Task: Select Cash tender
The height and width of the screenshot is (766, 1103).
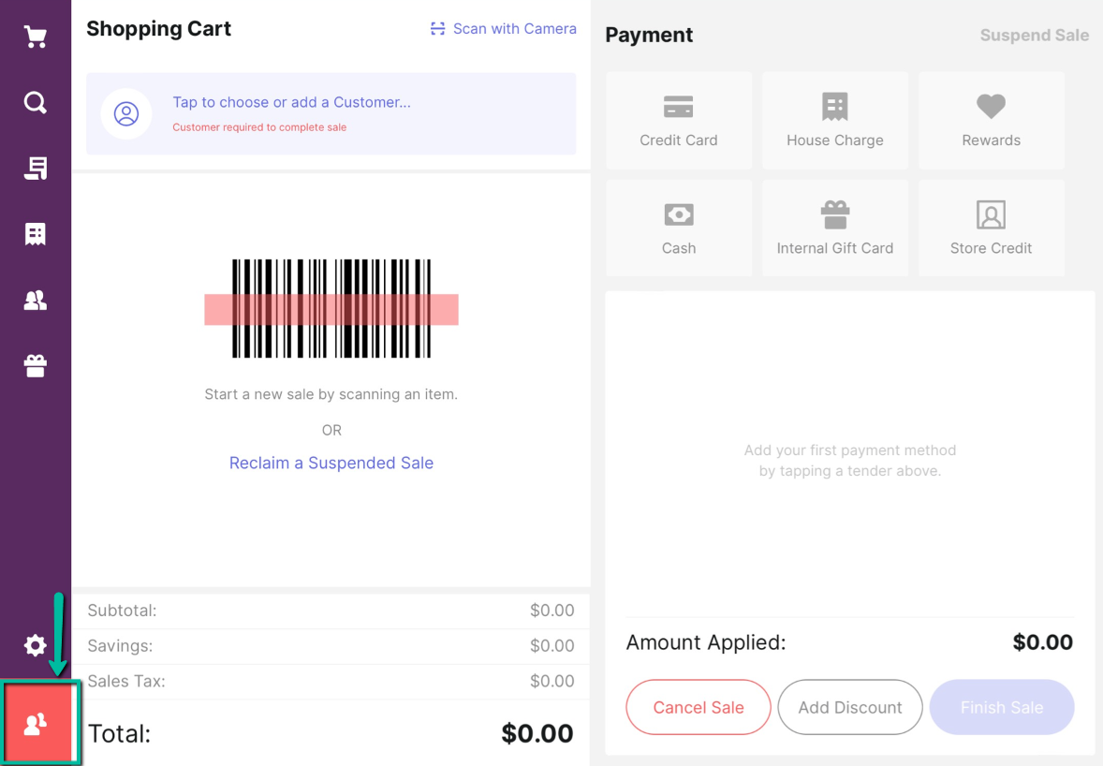Action: pos(679,228)
